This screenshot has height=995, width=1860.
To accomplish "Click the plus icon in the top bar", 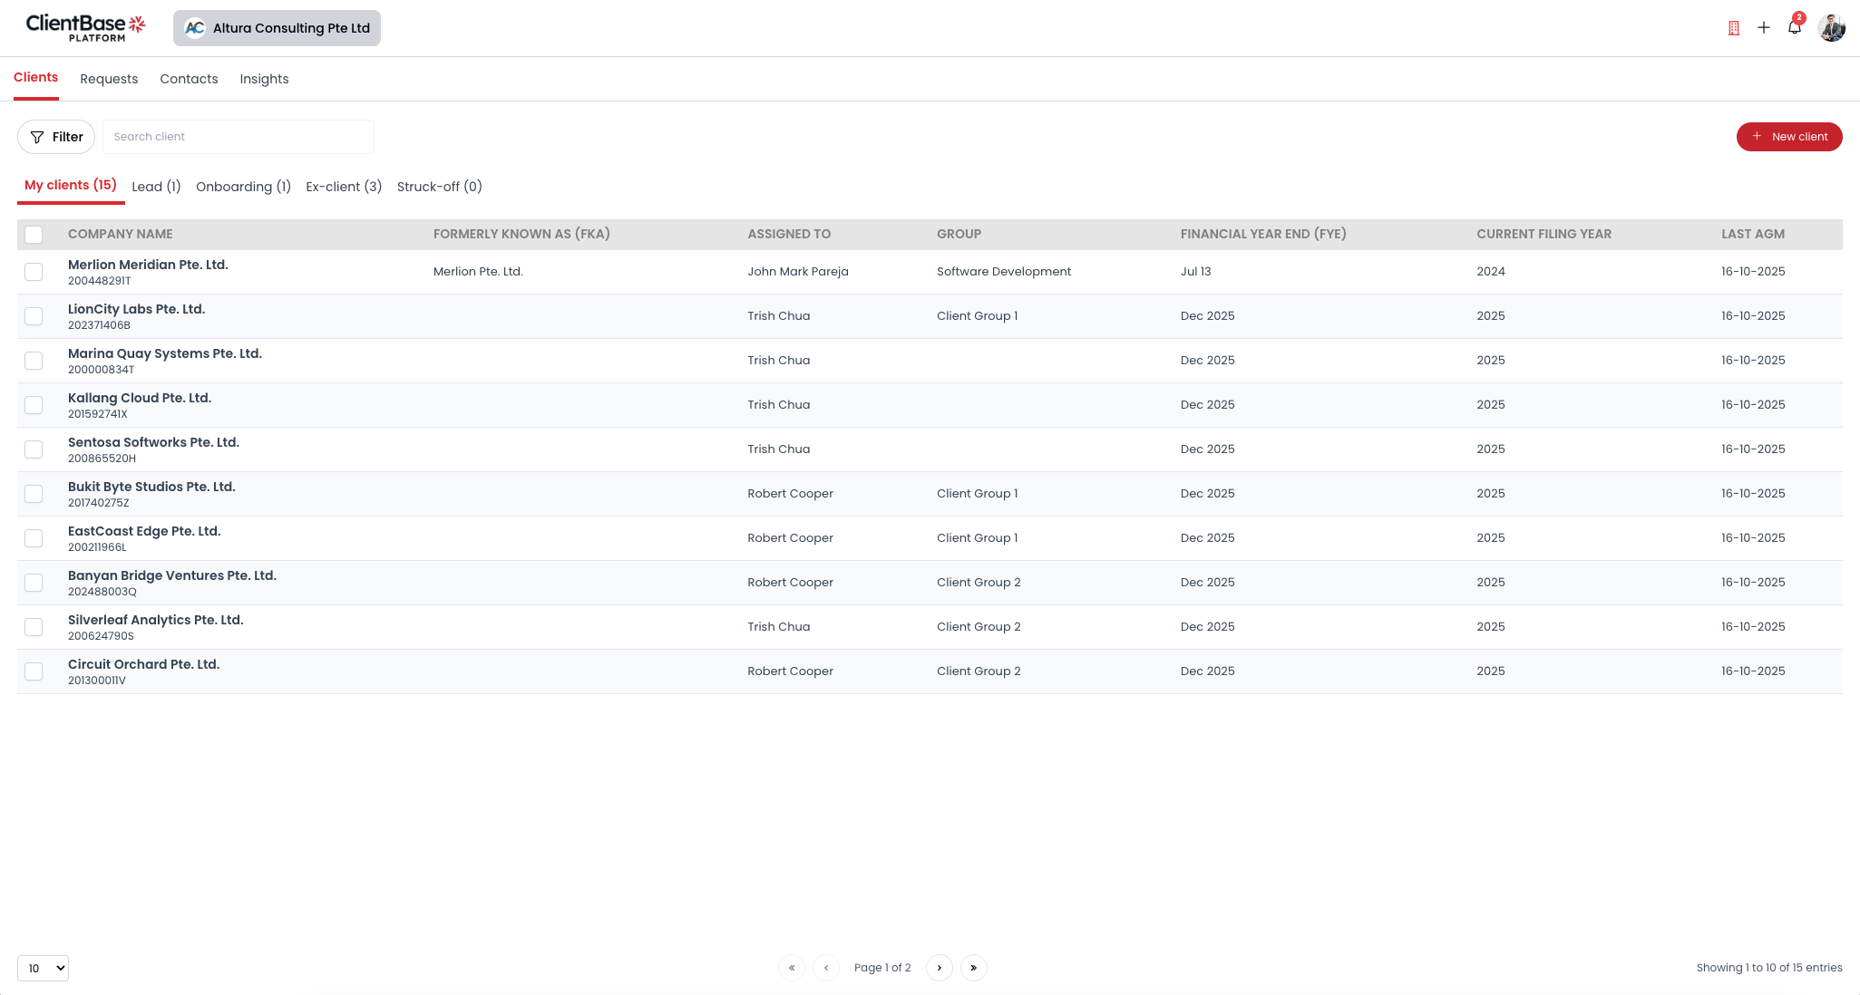I will pos(1765,27).
